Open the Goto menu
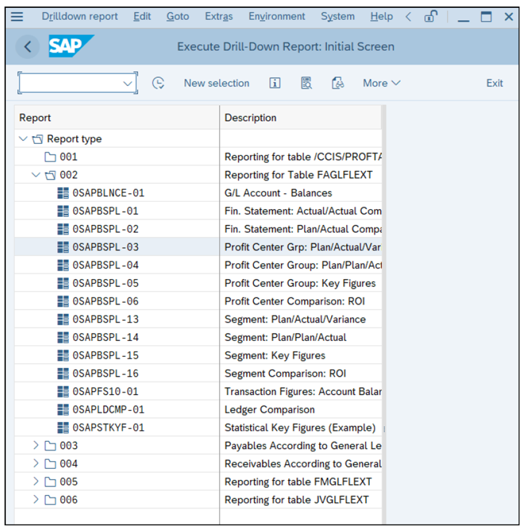The height and width of the screenshot is (530, 527). coord(178,16)
